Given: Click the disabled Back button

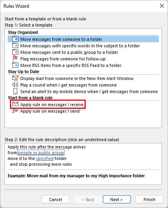Looking at the screenshot, I should (88, 200).
